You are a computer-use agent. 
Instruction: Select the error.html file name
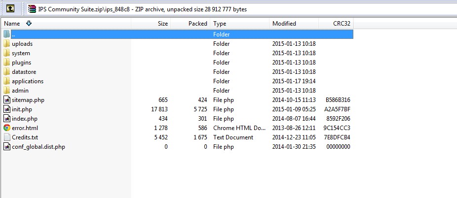(x=25, y=128)
